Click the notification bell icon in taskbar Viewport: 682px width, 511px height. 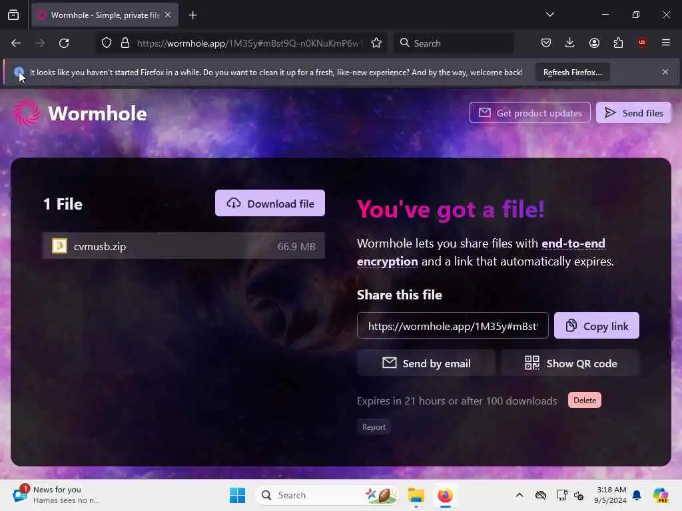[637, 495]
